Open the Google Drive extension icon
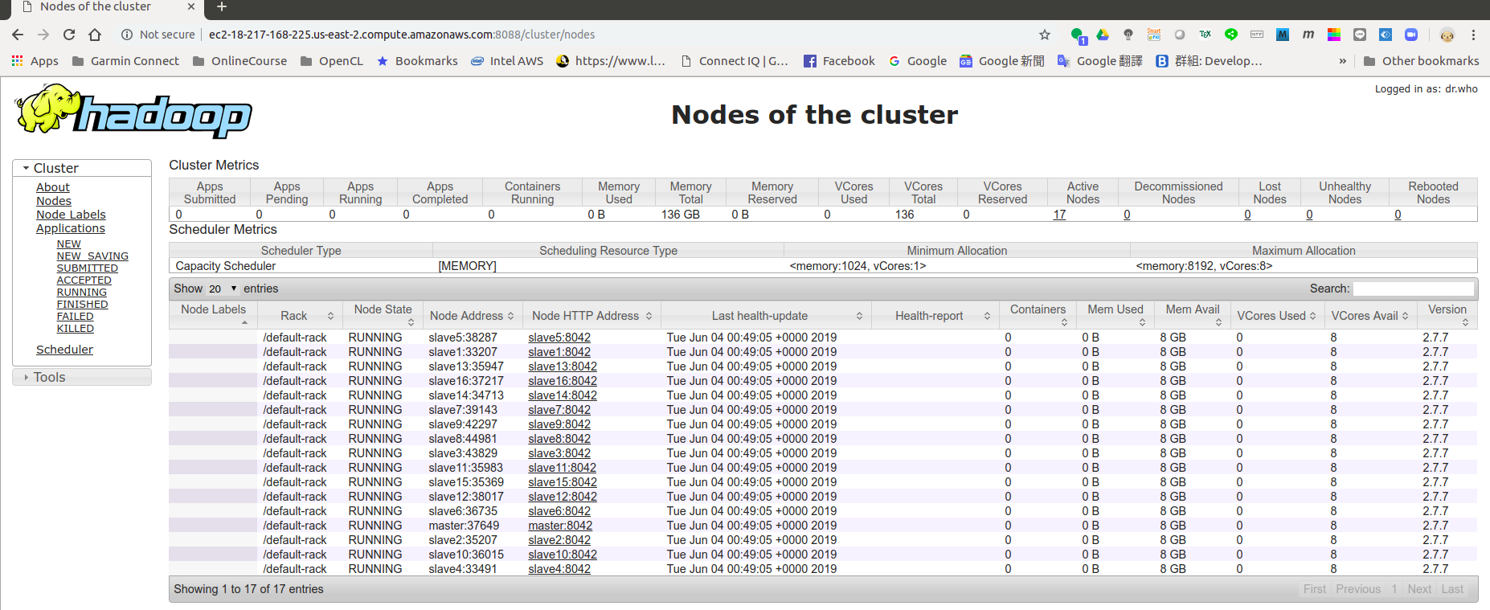Image resolution: width=1490 pixels, height=610 pixels. coord(1103,35)
